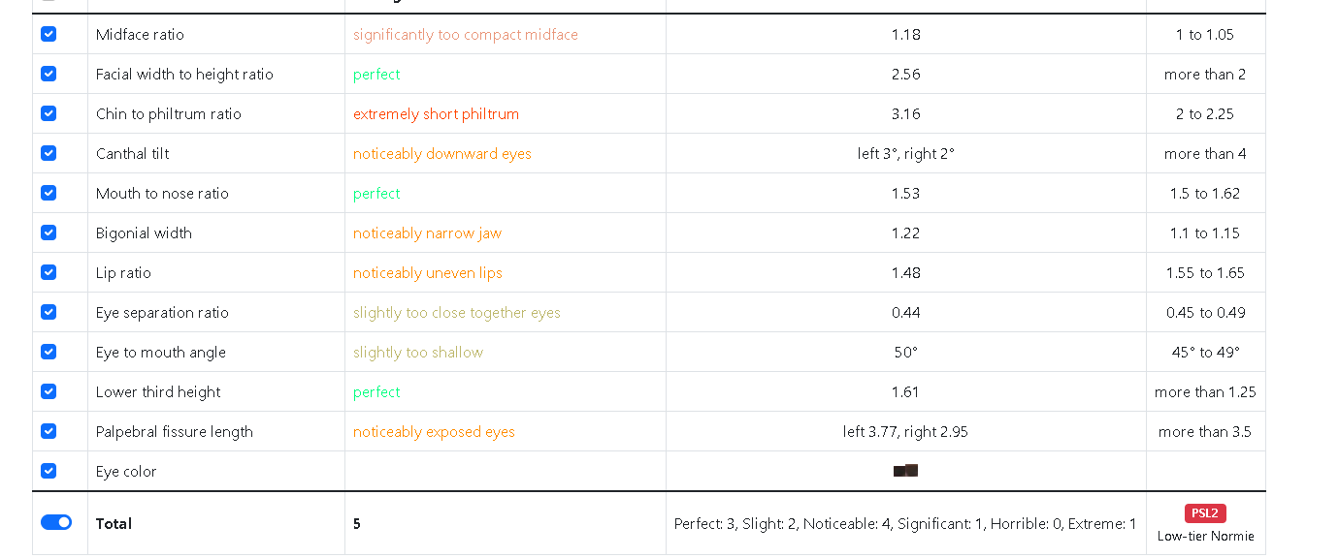
Task: Uncheck the Facial width to height ratio checkbox
Action: point(49,74)
